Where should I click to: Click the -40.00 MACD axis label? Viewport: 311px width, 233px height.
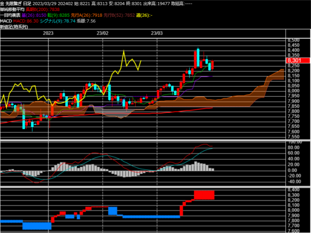[x=294, y=182]
